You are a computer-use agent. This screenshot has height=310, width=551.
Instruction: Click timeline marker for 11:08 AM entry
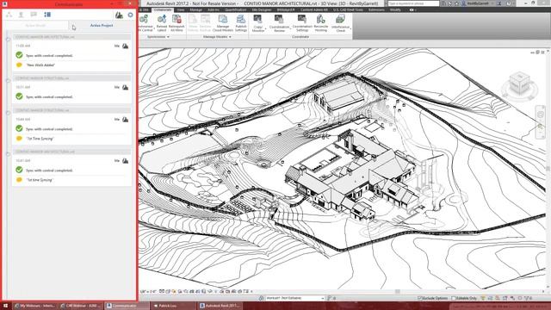[8, 40]
